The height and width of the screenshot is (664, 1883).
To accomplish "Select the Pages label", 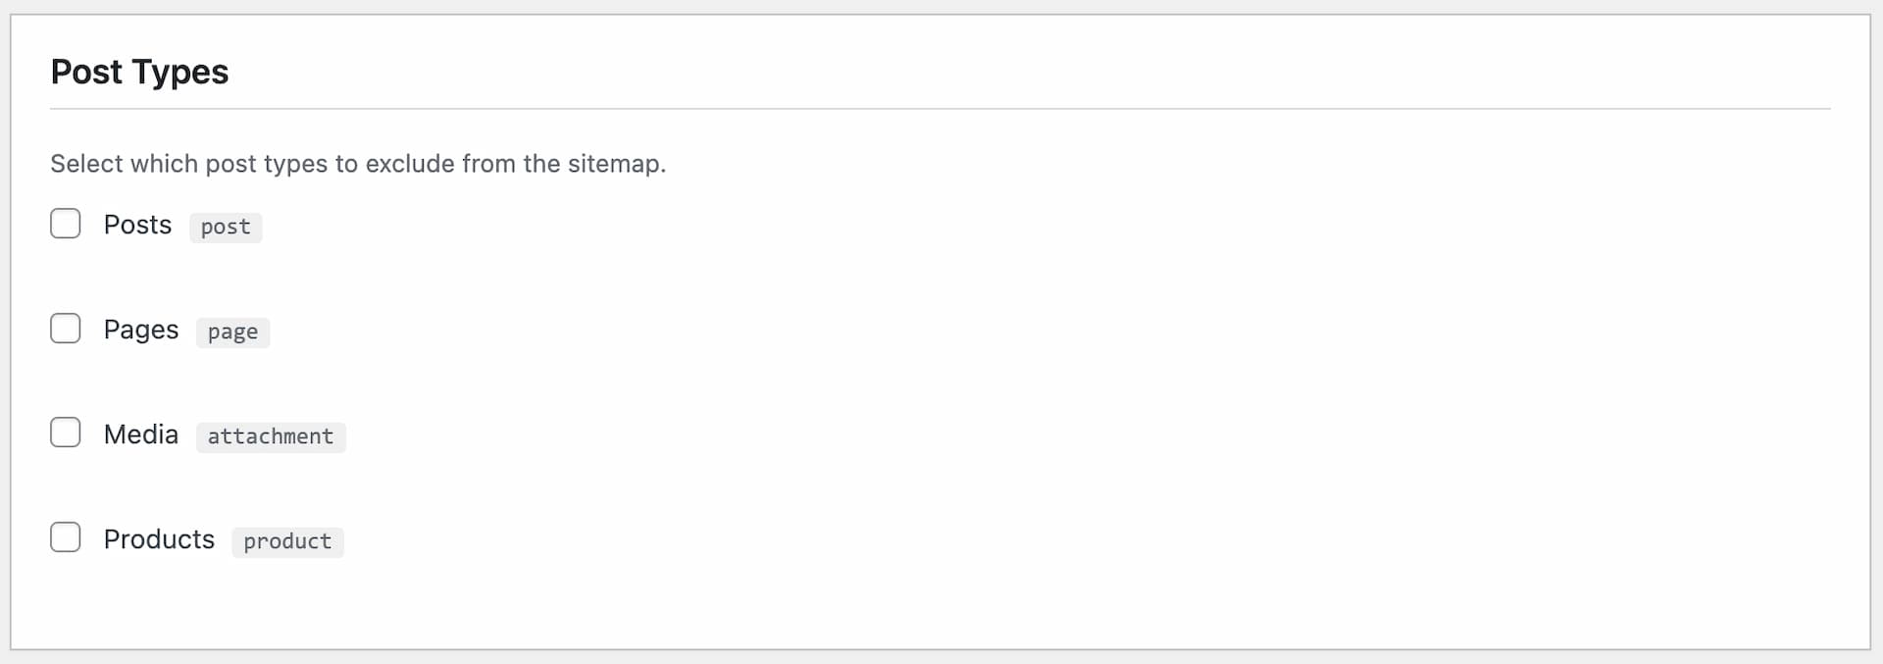I will coord(141,330).
